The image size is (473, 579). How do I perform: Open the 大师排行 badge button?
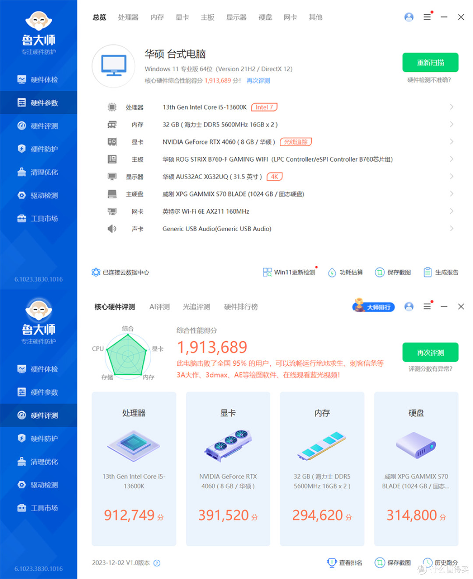pyautogui.click(x=374, y=307)
